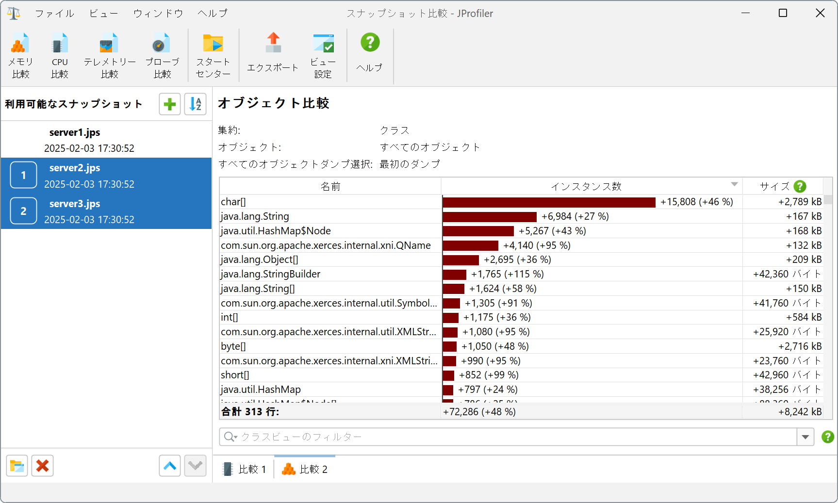Switch to the 比較 1 tab
The width and height of the screenshot is (838, 503).
[245, 469]
